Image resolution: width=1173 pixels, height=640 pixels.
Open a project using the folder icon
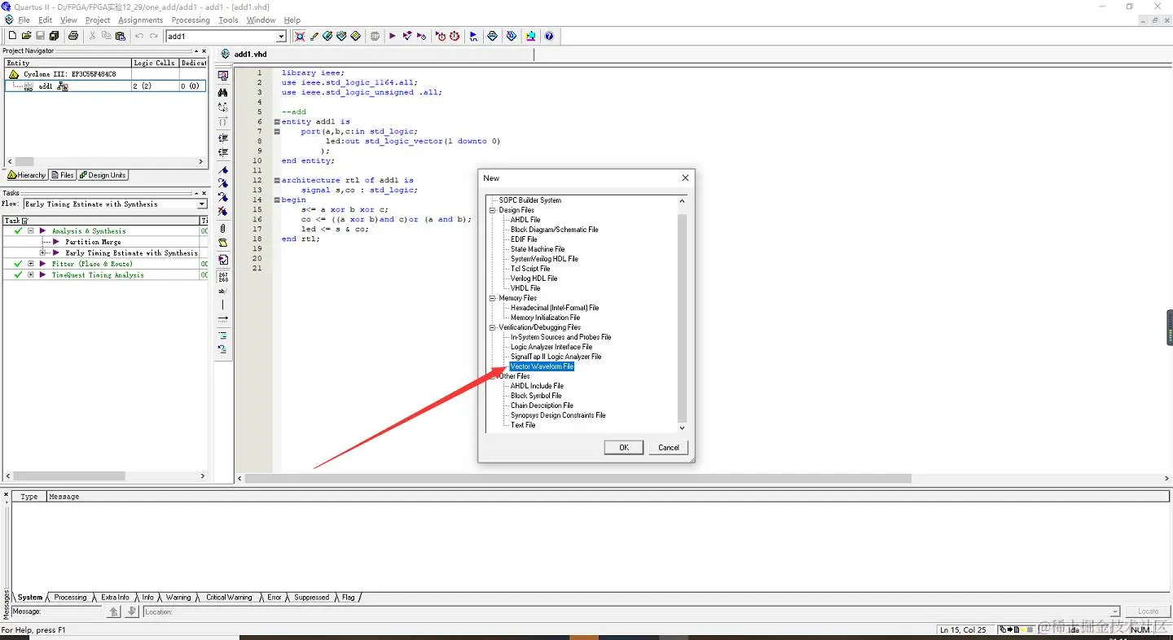point(26,36)
